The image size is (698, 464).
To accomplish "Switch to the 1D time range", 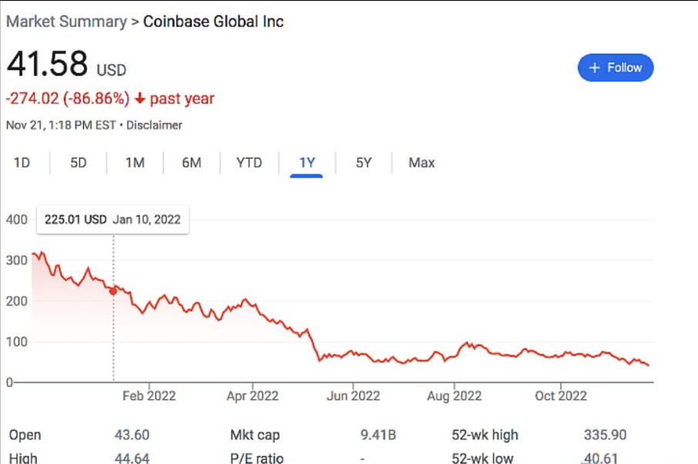I will click(x=22, y=162).
